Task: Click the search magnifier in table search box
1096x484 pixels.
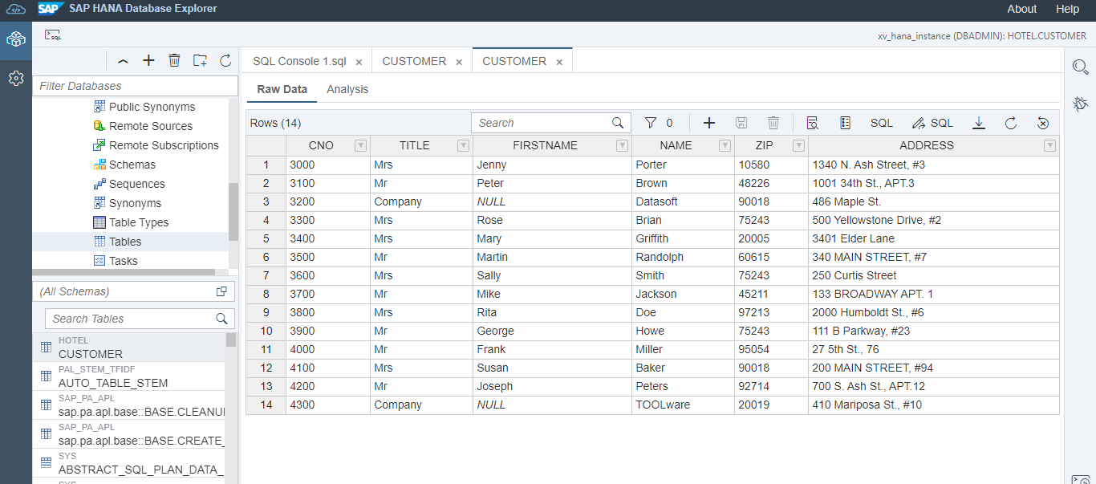Action: [x=618, y=123]
